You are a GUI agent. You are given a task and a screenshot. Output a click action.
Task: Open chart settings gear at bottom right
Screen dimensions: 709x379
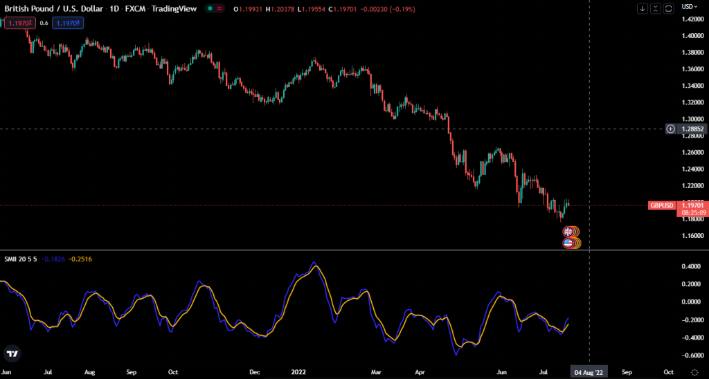[694, 372]
